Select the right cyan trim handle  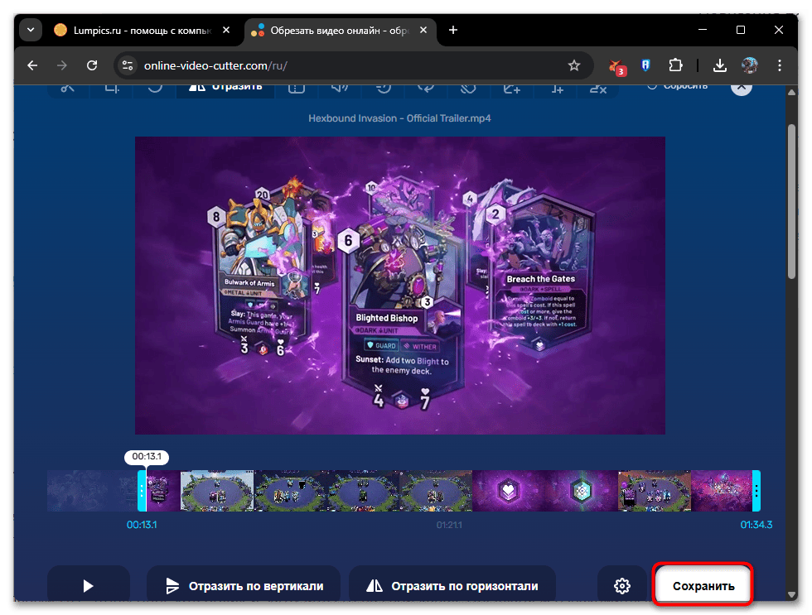tap(756, 490)
